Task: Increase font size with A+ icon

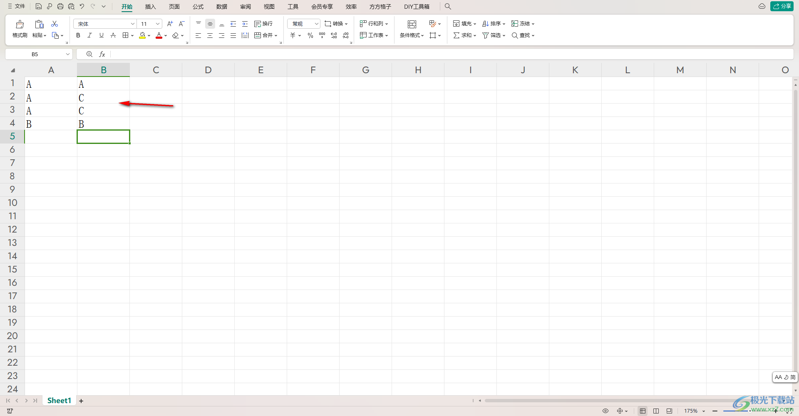Action: tap(170, 24)
